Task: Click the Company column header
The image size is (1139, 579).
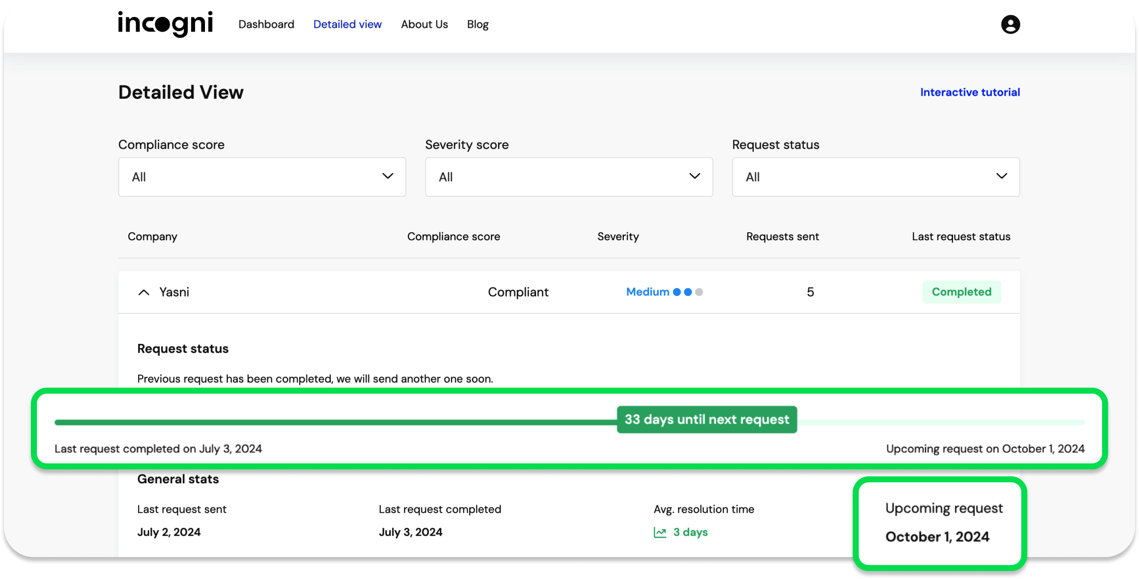Action: click(x=152, y=237)
